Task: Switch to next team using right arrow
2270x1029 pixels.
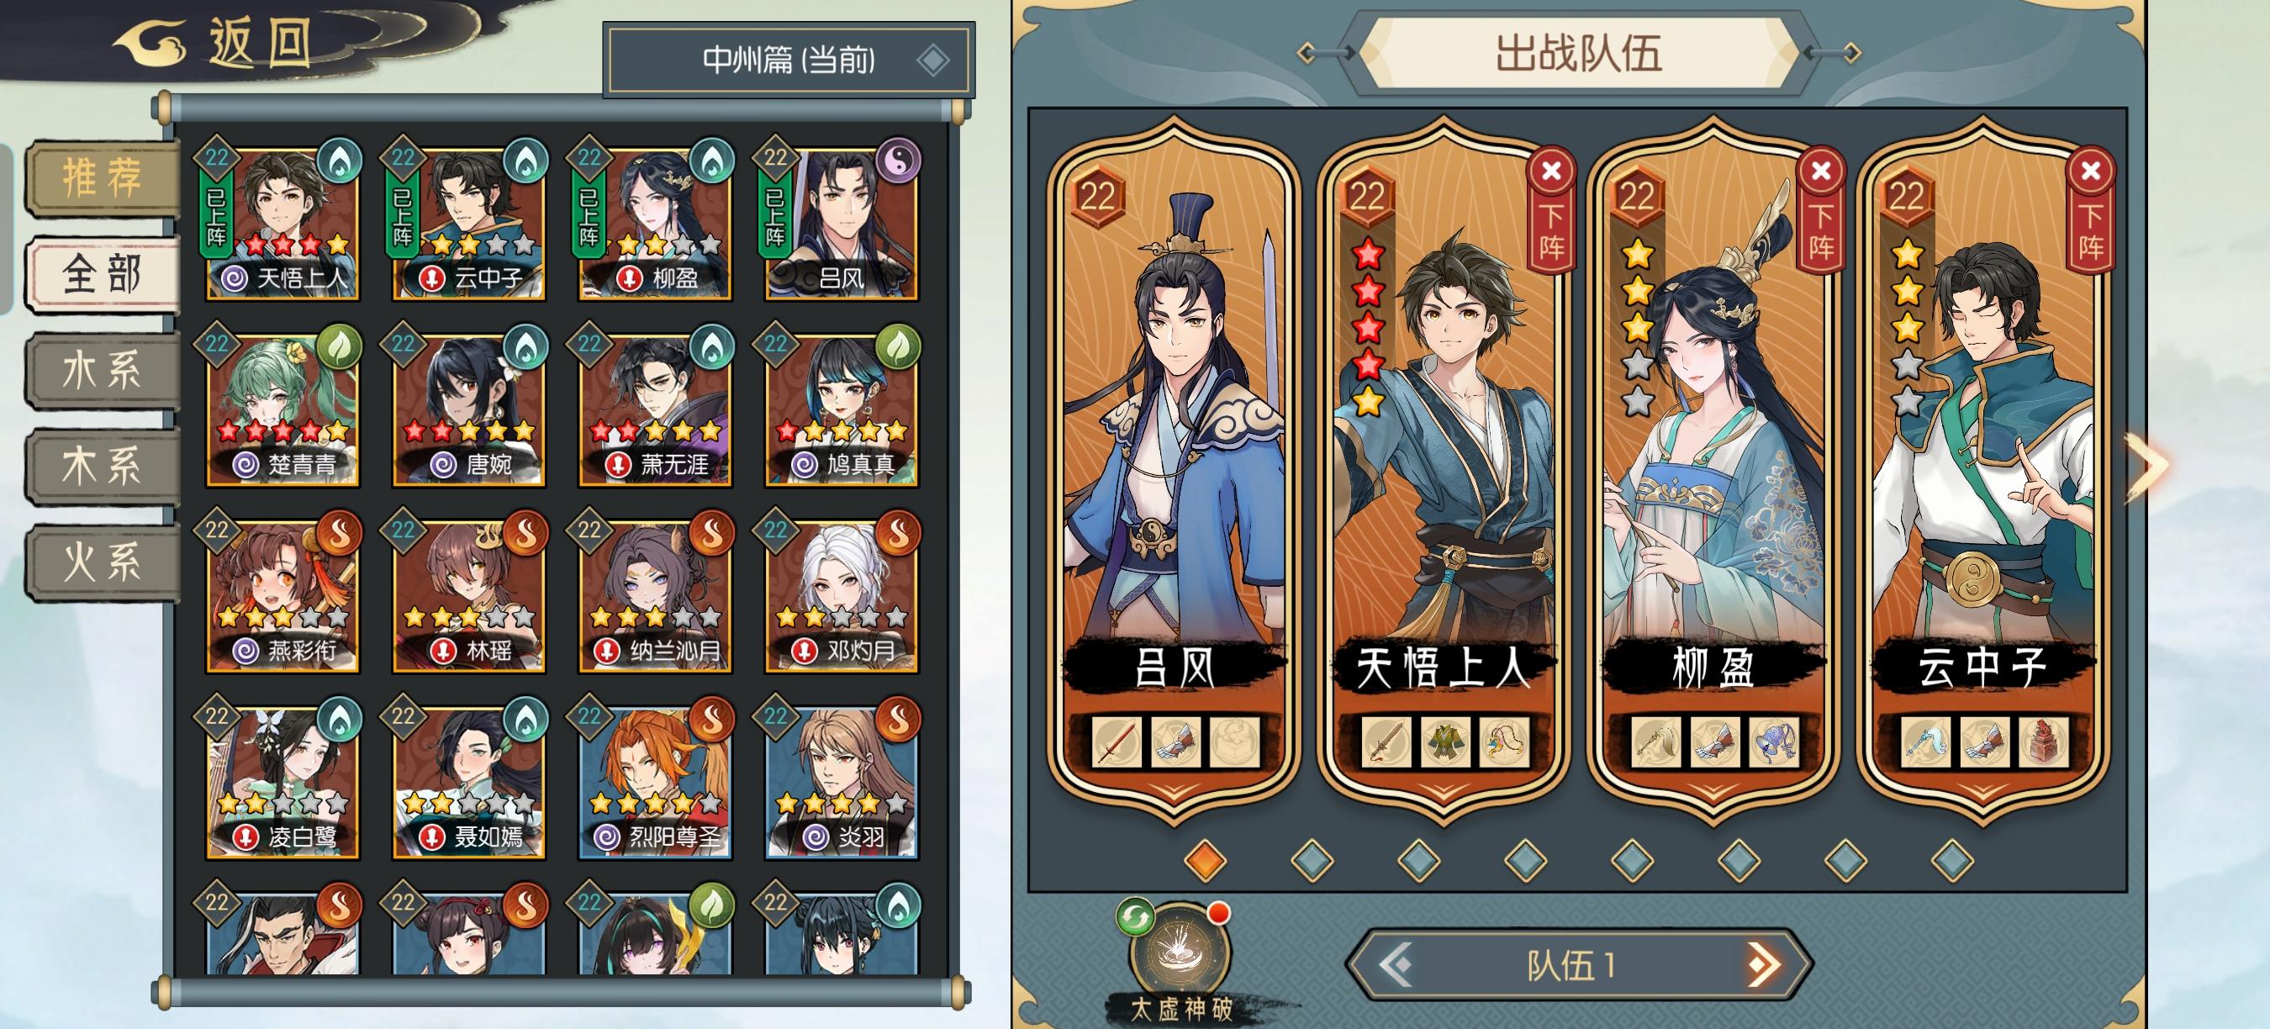Action: point(1763,966)
